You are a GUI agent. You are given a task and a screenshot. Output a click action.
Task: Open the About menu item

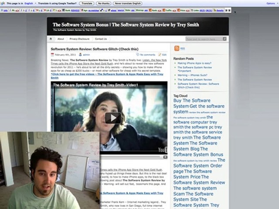[61, 39]
